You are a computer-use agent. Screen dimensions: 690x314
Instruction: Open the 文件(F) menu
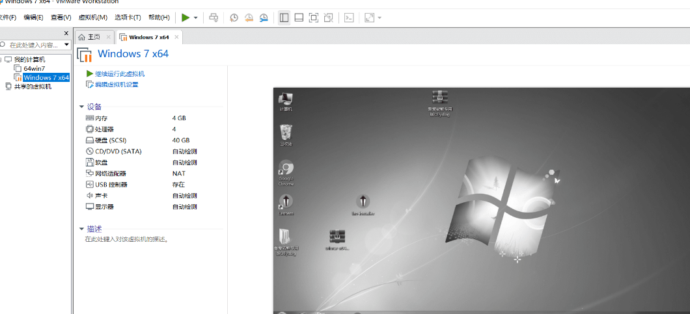(x=7, y=18)
